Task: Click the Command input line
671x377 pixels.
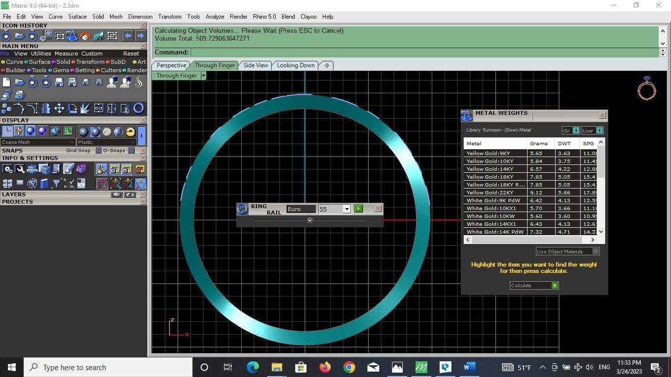Action: (x=424, y=53)
